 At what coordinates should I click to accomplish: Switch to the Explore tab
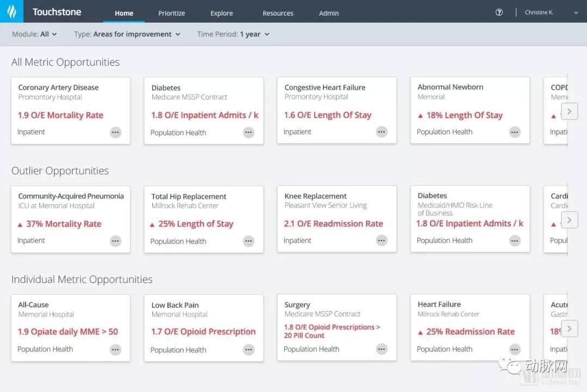[x=222, y=13]
